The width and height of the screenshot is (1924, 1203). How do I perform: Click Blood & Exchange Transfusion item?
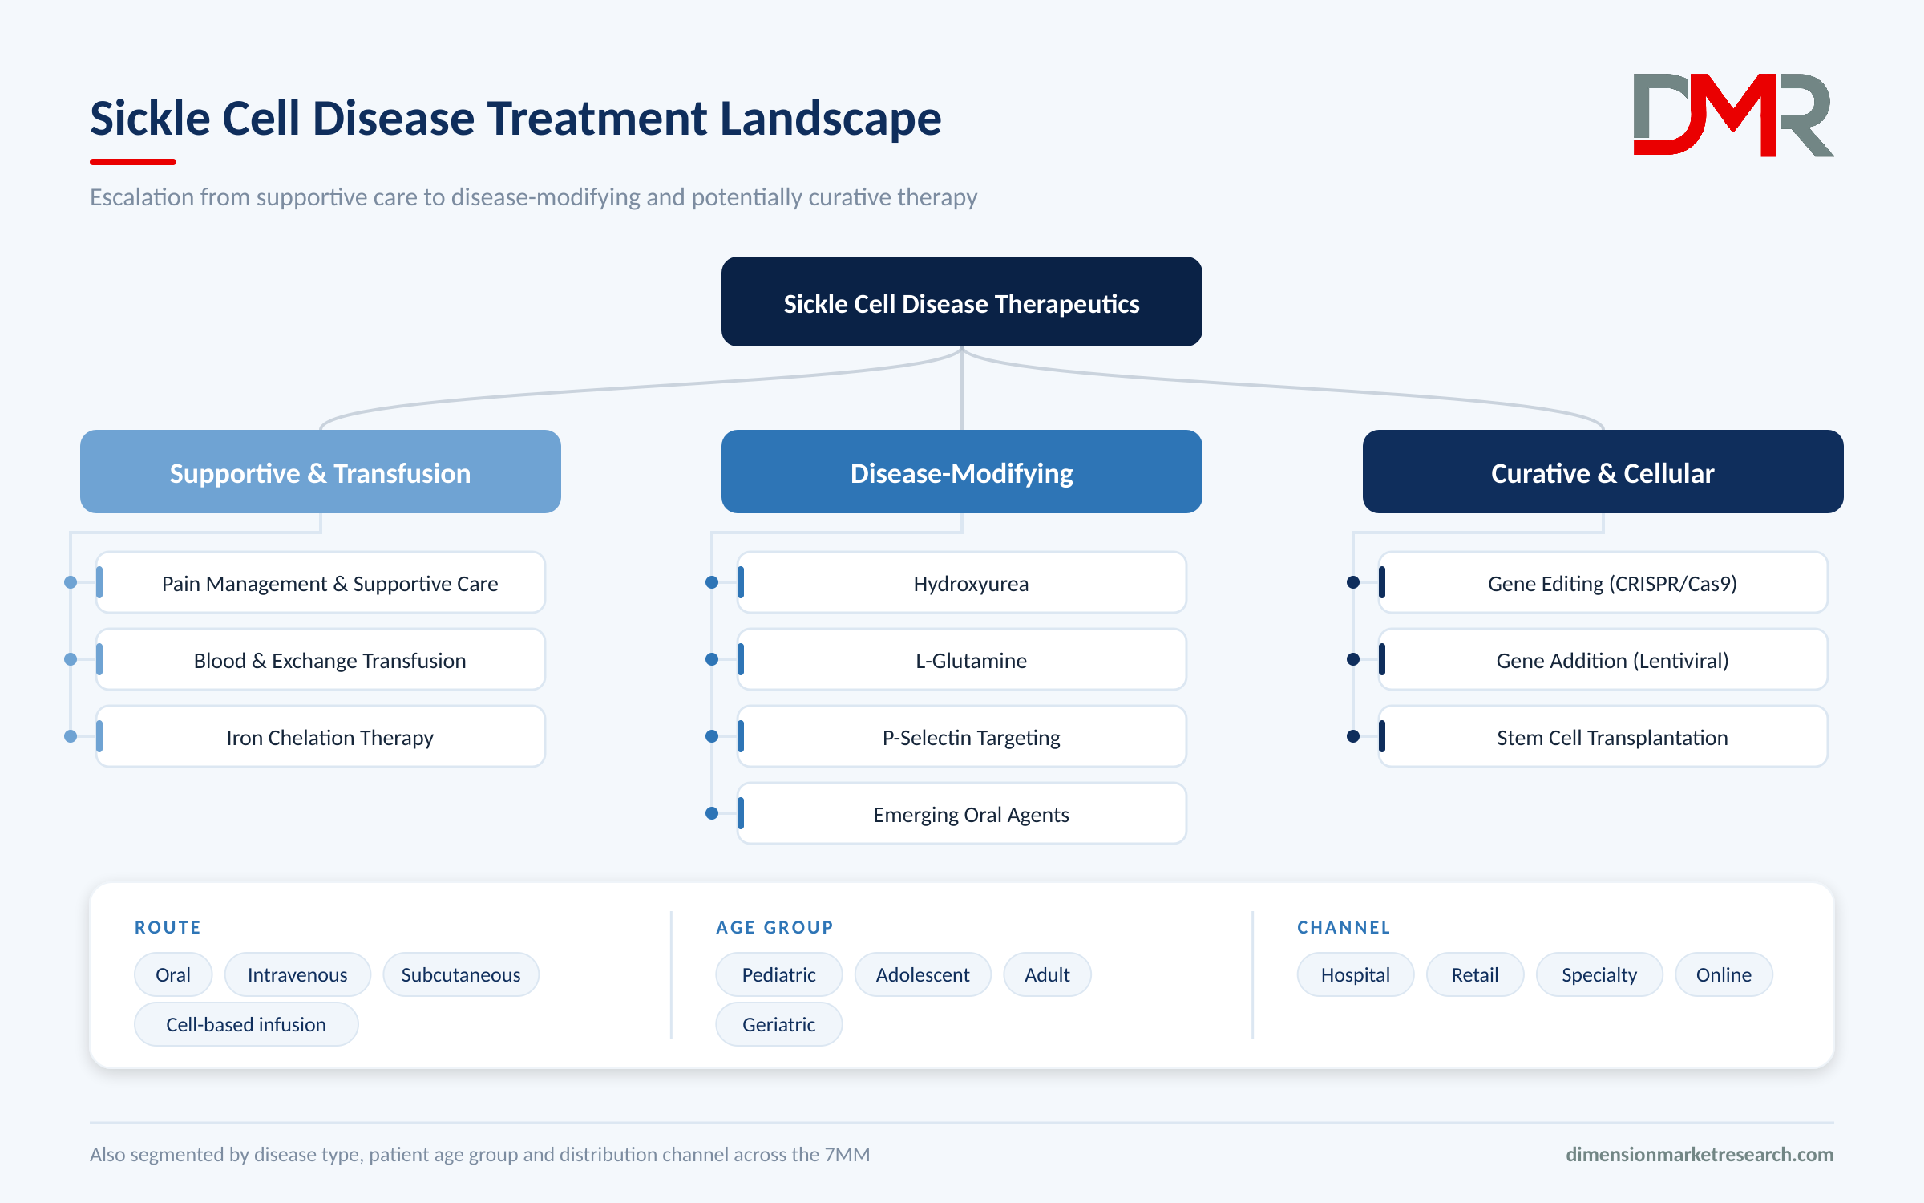click(x=321, y=659)
